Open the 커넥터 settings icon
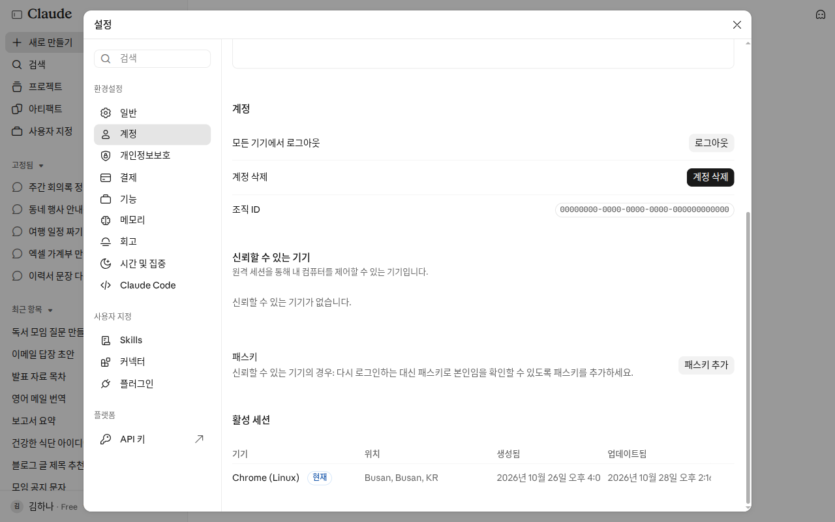The height and width of the screenshot is (522, 835). (x=106, y=362)
